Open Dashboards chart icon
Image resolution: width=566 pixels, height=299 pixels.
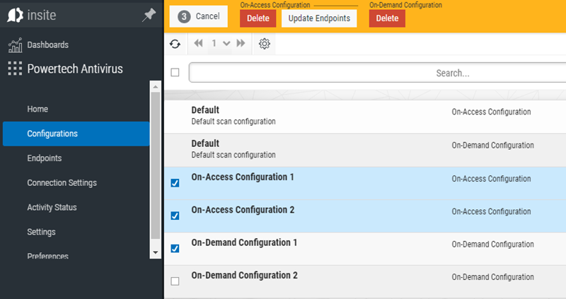(15, 45)
